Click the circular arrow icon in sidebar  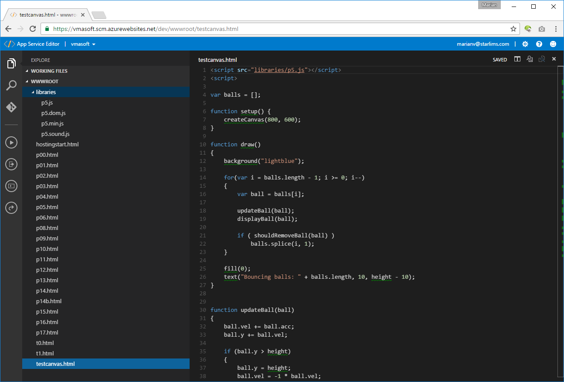11,208
